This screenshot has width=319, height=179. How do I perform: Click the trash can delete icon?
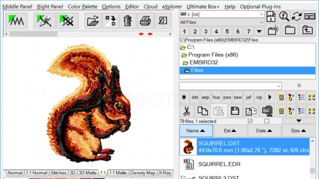point(127,21)
